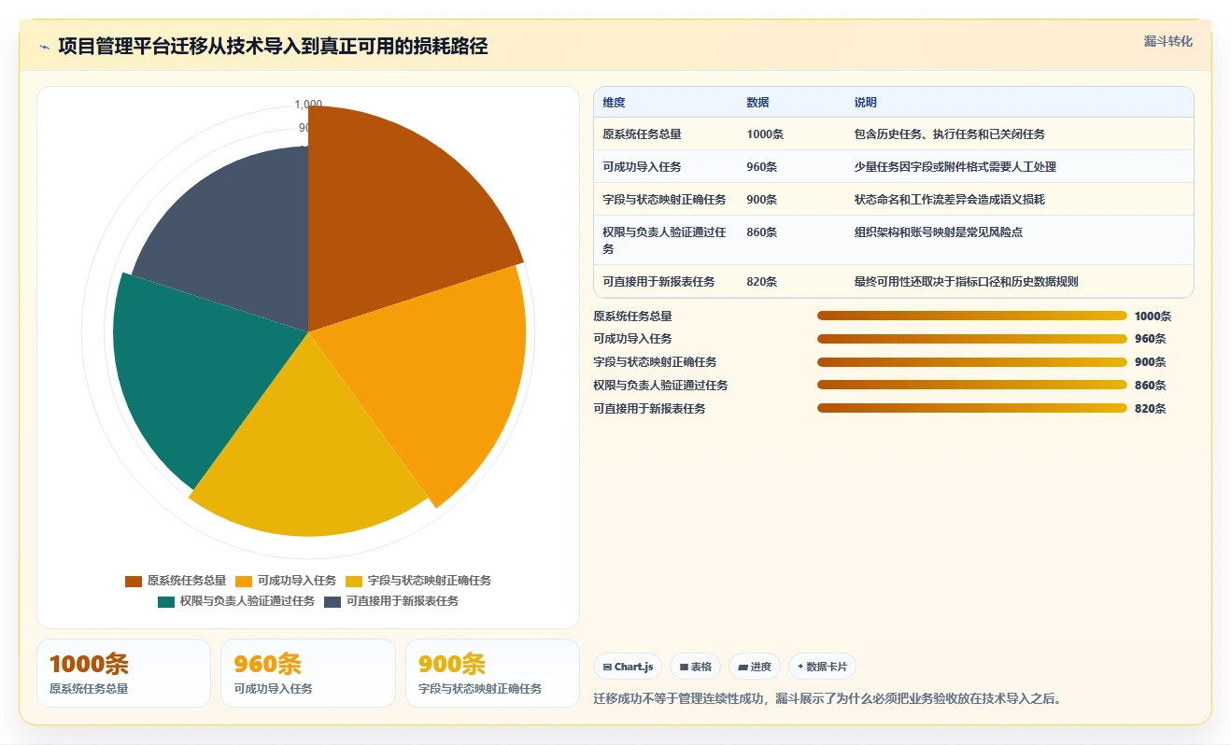Click the 可直接用于新报表任务 progress bar

[971, 408]
